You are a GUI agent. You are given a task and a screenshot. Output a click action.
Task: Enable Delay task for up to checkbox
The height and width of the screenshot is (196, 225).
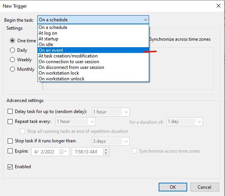coord(10,112)
